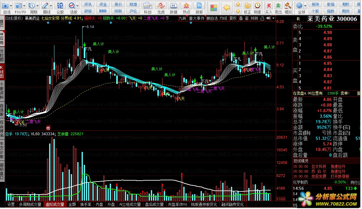Toggle the chart lock icon
This screenshot has width=362, height=209.
pyautogui.click(x=262, y=18)
